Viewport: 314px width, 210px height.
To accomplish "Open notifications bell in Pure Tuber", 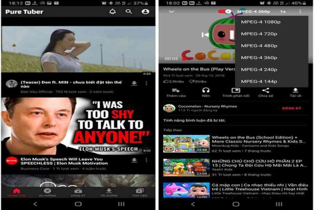I will pyautogui.click(x=112, y=11).
